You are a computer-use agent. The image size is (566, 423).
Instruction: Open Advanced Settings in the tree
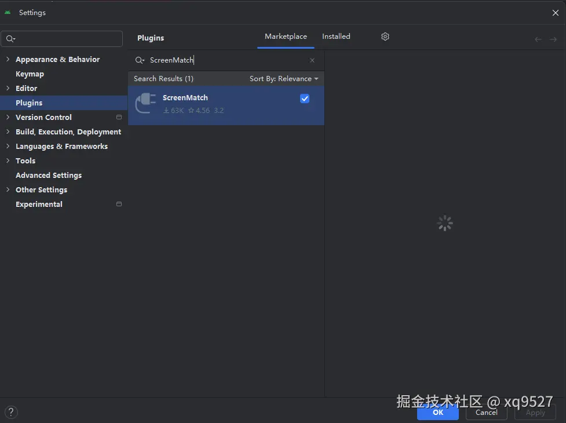(49, 175)
